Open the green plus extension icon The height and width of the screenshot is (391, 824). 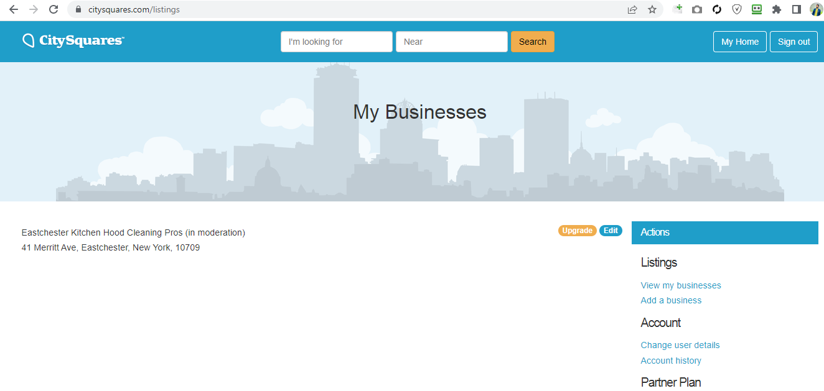678,9
